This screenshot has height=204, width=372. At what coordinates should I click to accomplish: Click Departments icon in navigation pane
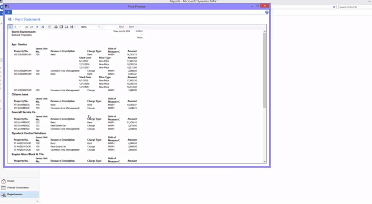coord(3,195)
